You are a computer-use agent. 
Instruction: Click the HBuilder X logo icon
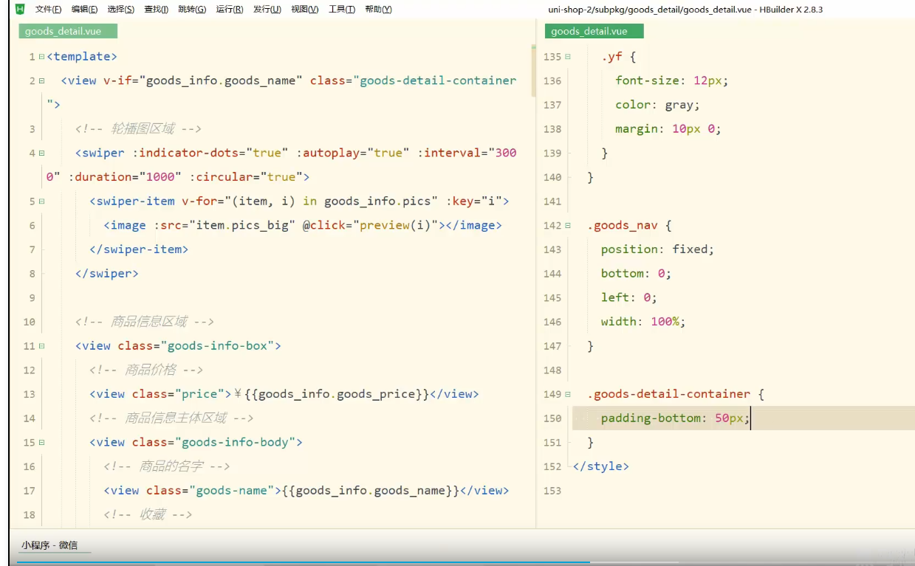point(20,9)
